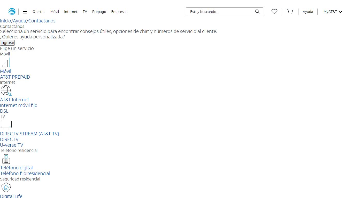Click the TV screen icon
The width and height of the screenshot is (353, 198).
[6, 125]
